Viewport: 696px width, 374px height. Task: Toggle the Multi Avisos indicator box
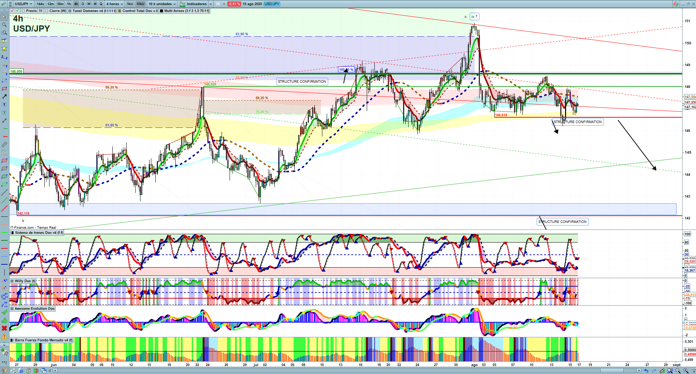click(x=162, y=11)
